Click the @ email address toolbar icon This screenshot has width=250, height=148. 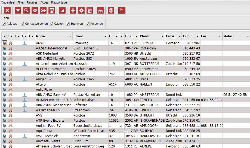tap(111, 11)
